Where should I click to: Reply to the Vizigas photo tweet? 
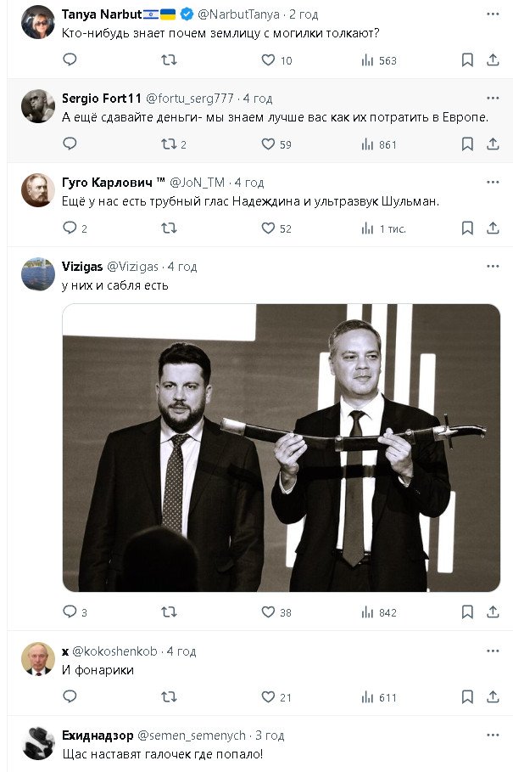(x=70, y=611)
